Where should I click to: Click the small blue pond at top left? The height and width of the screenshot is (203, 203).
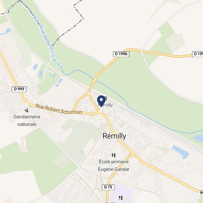click(x=8, y=31)
